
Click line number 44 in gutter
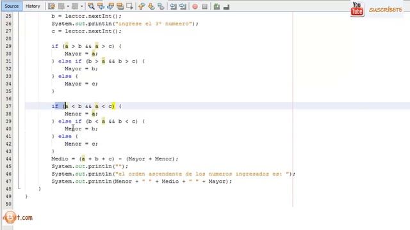click(8, 159)
